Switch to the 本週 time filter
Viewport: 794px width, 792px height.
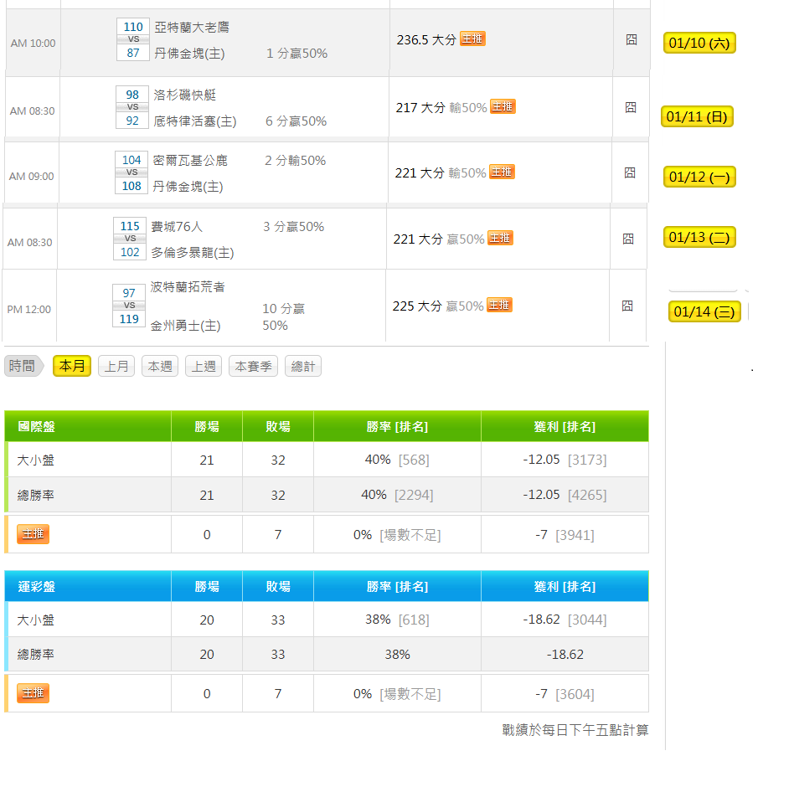click(x=160, y=366)
